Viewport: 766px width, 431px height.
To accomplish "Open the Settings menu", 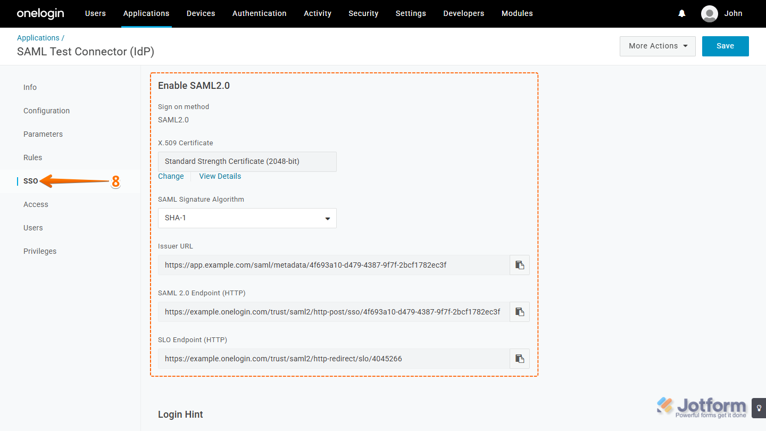I will 411,13.
